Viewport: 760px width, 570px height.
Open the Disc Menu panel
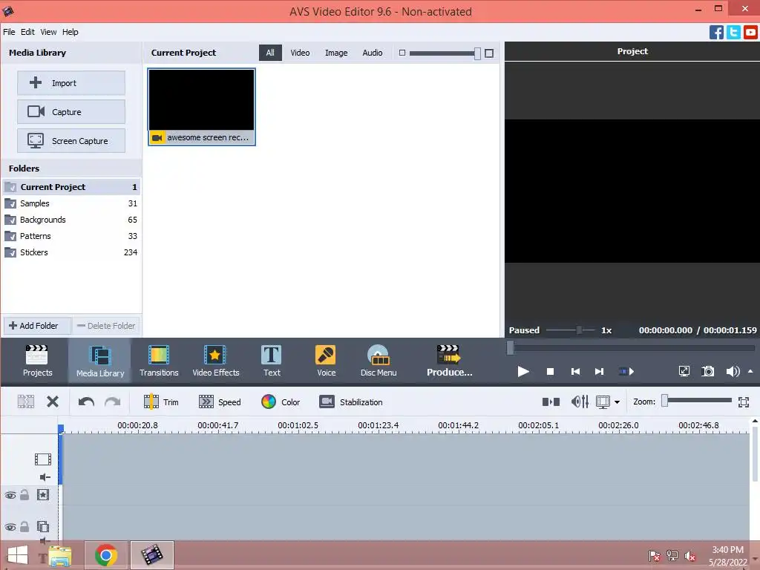(379, 360)
